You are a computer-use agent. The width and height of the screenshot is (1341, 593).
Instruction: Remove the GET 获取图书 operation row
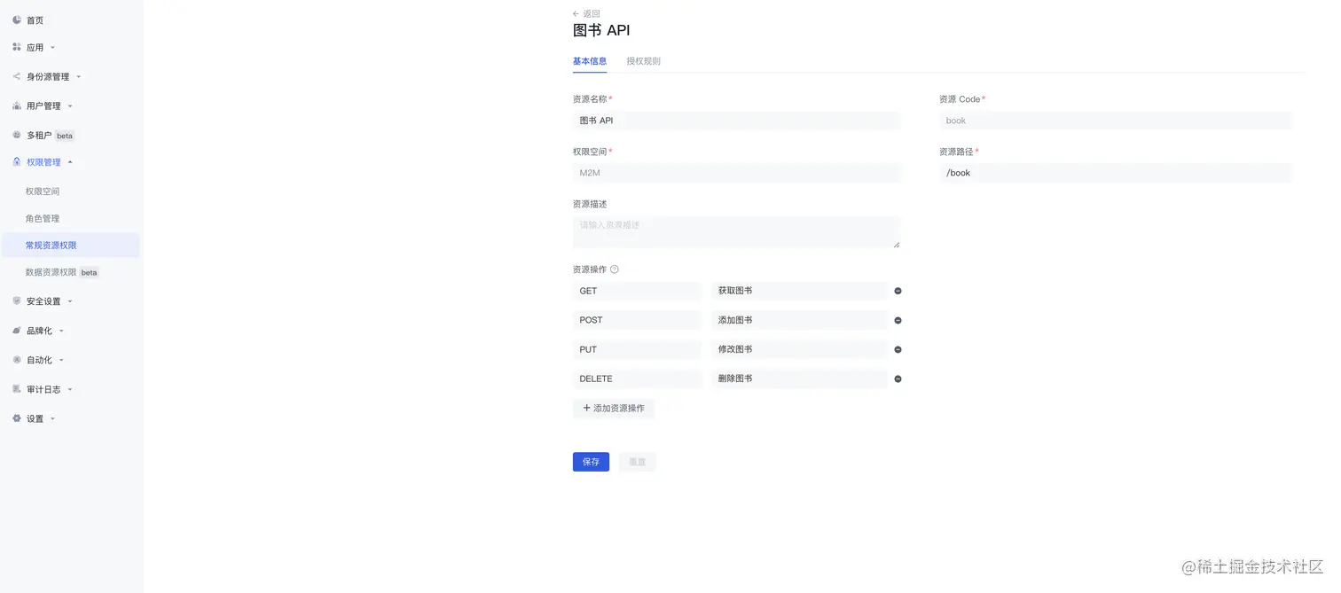[x=898, y=291]
